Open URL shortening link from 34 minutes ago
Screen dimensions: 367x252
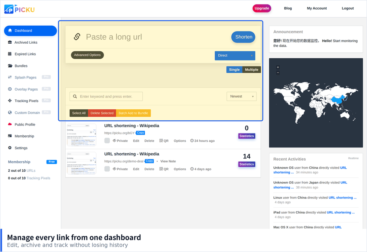click(310, 170)
